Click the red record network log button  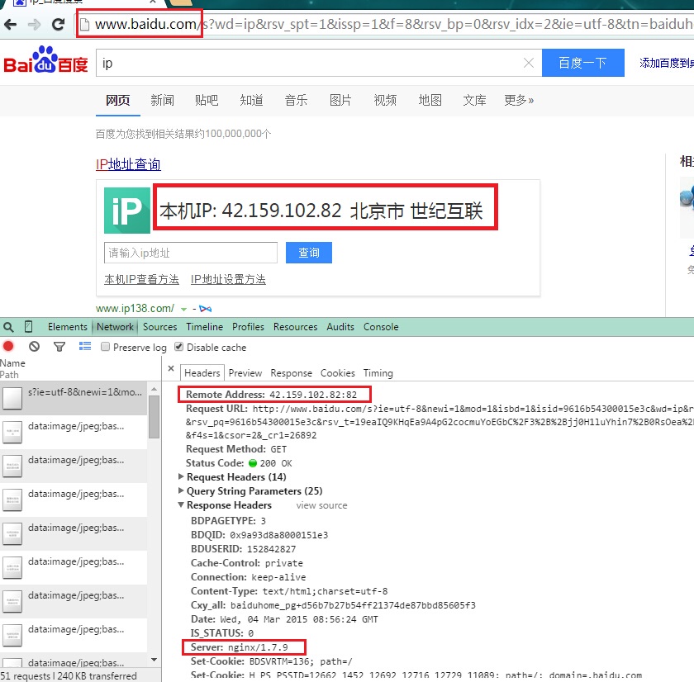(8, 346)
